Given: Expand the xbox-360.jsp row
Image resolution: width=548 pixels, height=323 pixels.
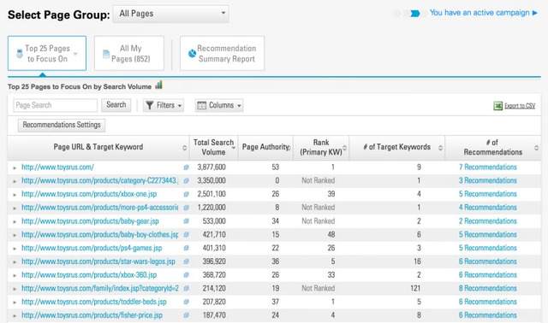Looking at the screenshot, I should (x=15, y=275).
